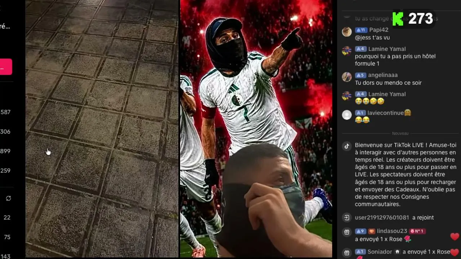Click the number 22 in the left sidebar

point(7,218)
